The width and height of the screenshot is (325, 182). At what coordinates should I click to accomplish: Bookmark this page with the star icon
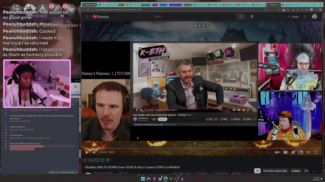(x=278, y=10)
